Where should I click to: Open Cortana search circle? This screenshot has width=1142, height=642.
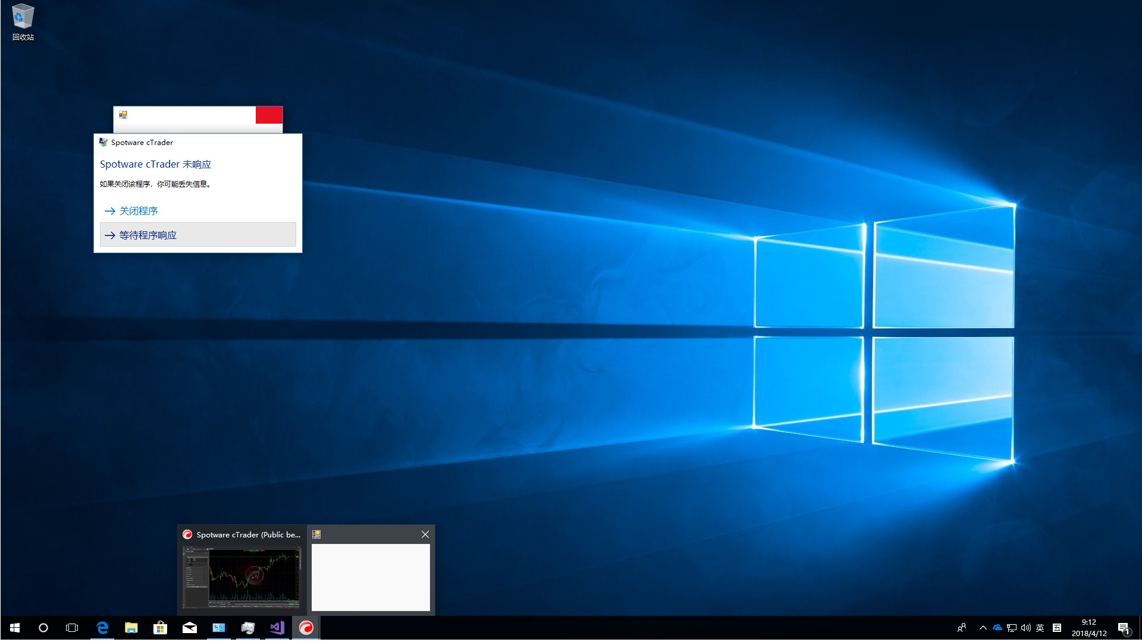pyautogui.click(x=43, y=628)
